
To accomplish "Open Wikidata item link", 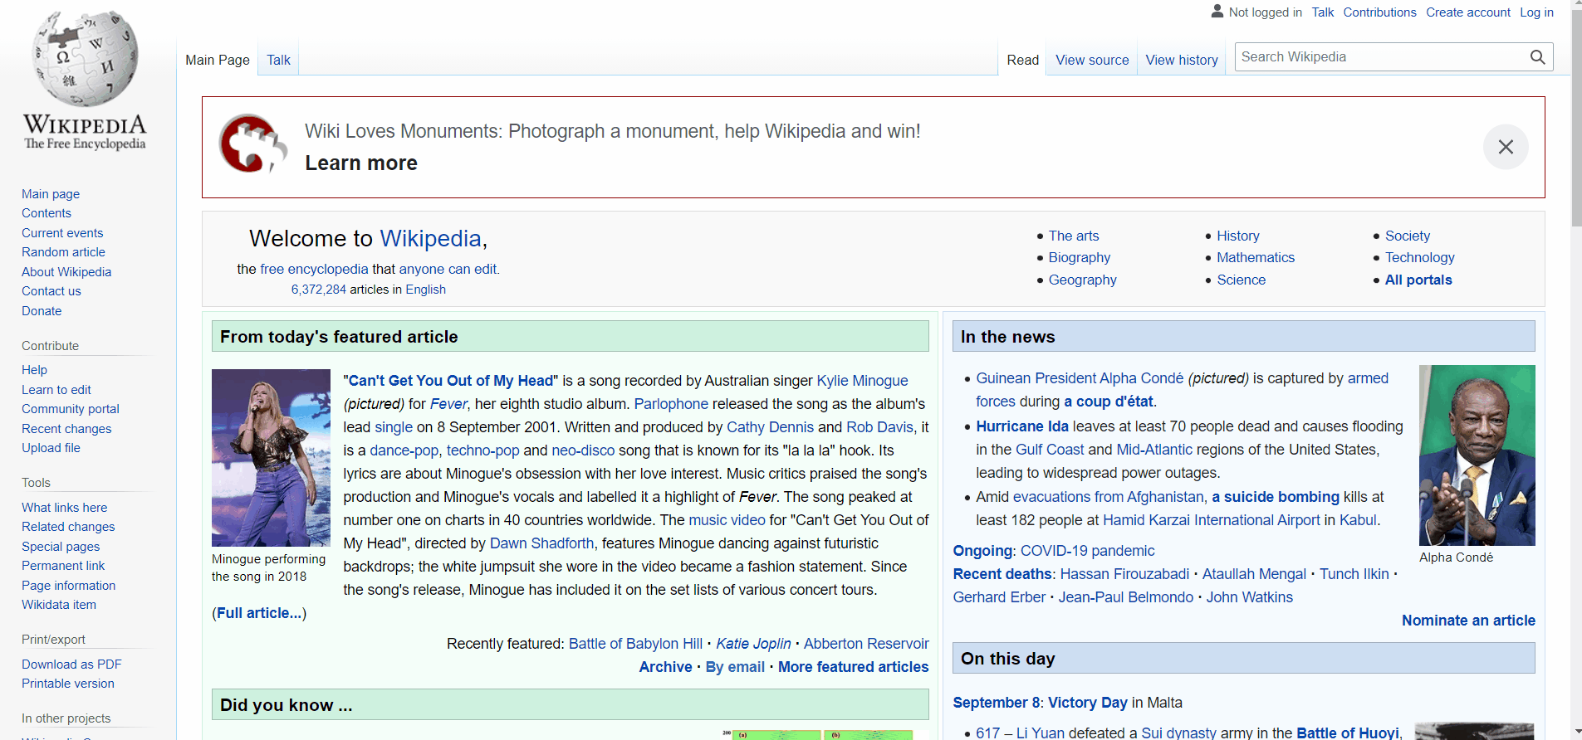I will pyautogui.click(x=59, y=605).
